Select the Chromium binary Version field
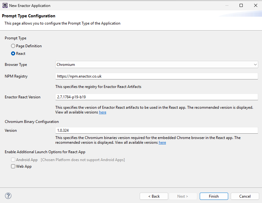Viewport: 262px width, 203px height. (156, 130)
